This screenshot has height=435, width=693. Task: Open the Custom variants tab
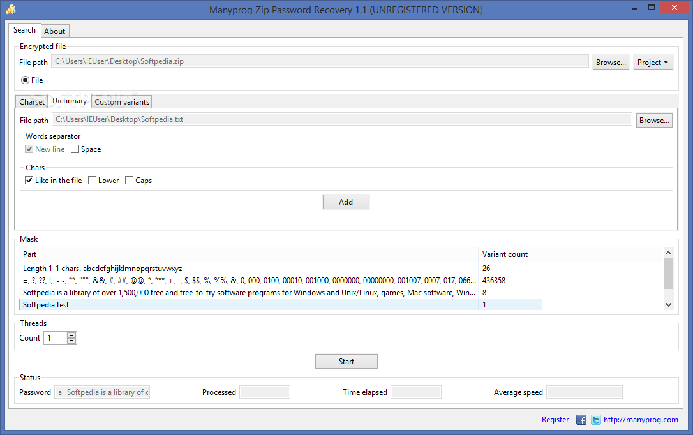(122, 101)
